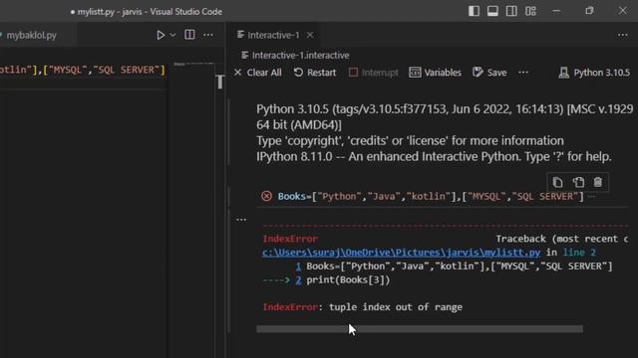This screenshot has height=358, width=638.
Task: Open the Variables viewer
Action: click(435, 73)
